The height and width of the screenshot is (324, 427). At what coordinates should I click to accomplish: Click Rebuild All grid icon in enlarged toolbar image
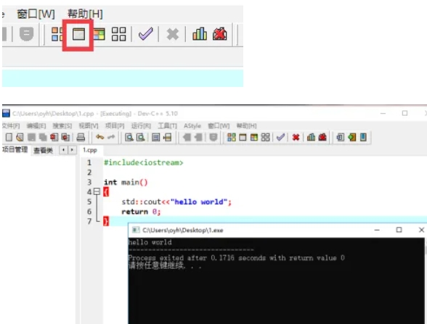tap(119, 34)
